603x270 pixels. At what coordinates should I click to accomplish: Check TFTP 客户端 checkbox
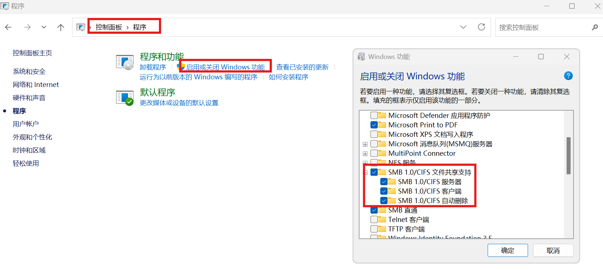tap(374, 229)
